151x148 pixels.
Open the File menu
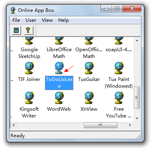point(16,20)
